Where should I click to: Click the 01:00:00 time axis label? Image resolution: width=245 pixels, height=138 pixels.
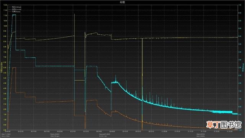pos(164,132)
